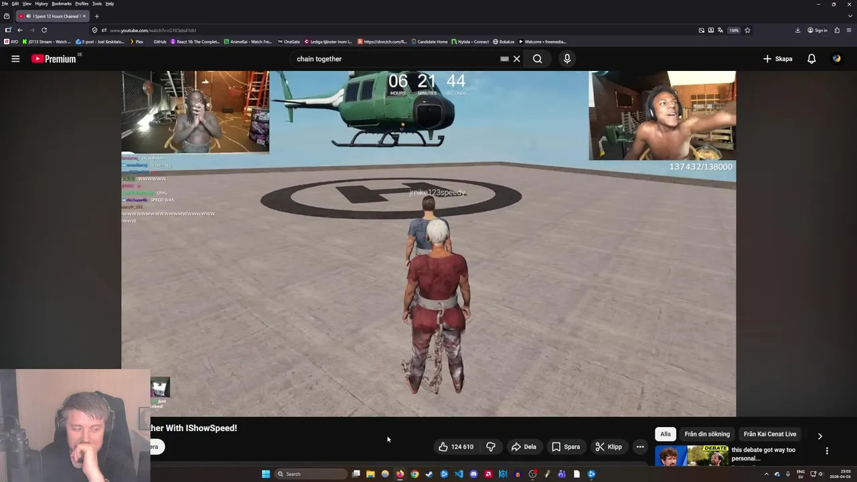Bookmark this page with the star icon
The width and height of the screenshot is (857, 482).
[x=747, y=30]
